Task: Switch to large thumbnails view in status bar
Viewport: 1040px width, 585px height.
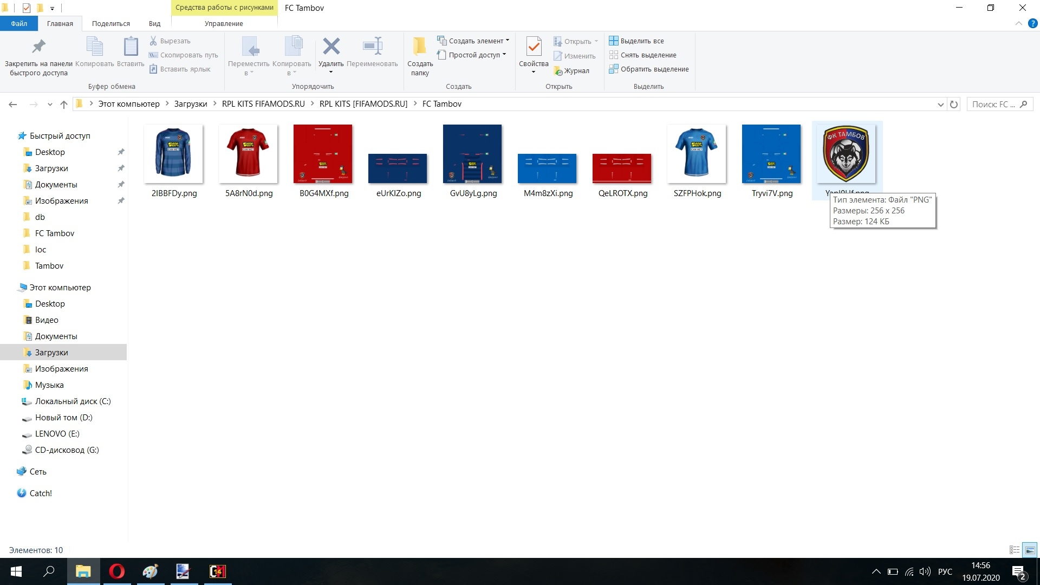Action: click(1030, 550)
